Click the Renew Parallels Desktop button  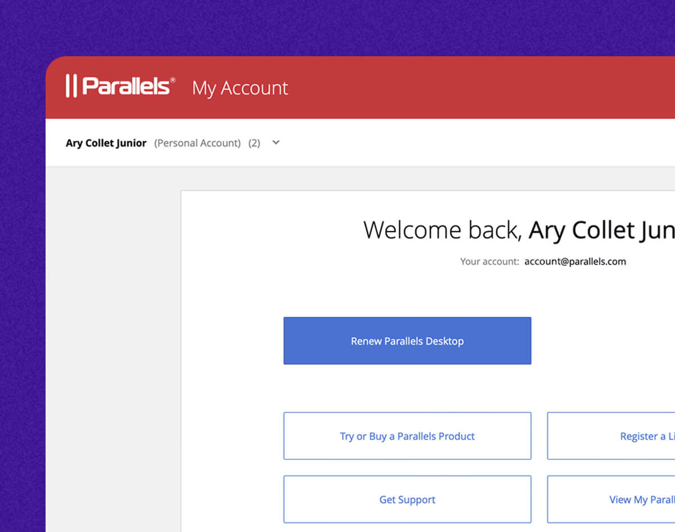point(407,341)
